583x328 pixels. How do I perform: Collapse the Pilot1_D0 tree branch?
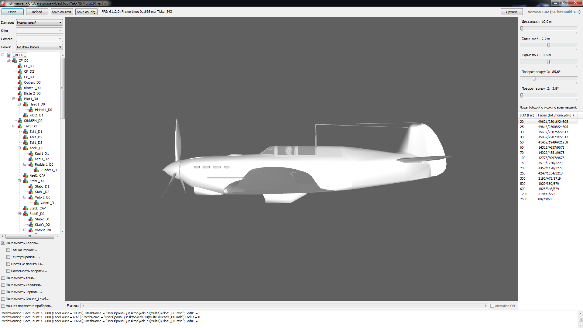[14, 99]
